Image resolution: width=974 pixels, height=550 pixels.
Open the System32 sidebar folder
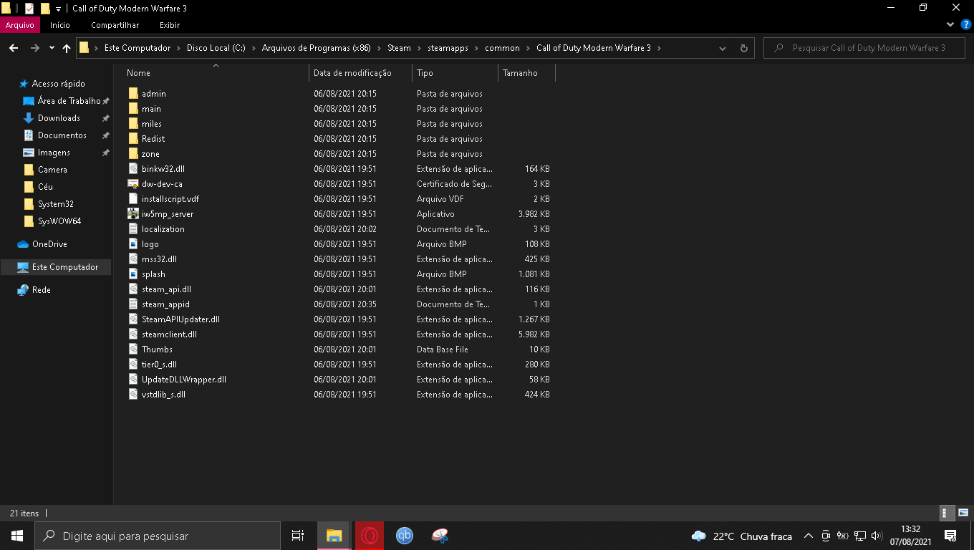[x=55, y=204]
